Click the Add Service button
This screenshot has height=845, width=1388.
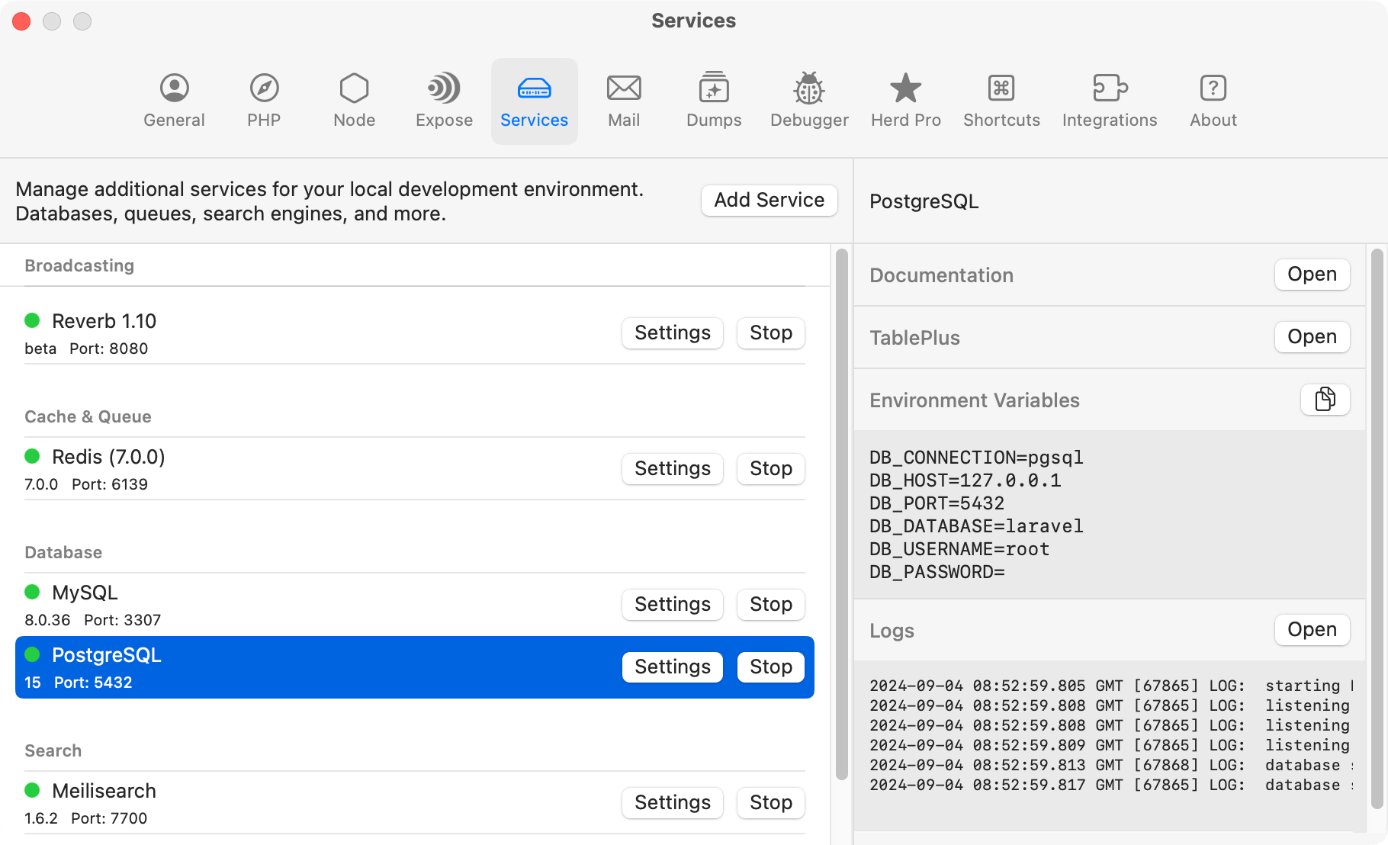coord(769,200)
